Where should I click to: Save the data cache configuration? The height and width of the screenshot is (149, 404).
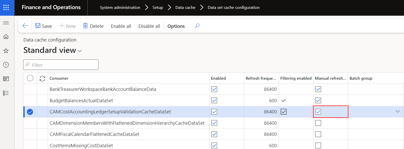pos(43,26)
